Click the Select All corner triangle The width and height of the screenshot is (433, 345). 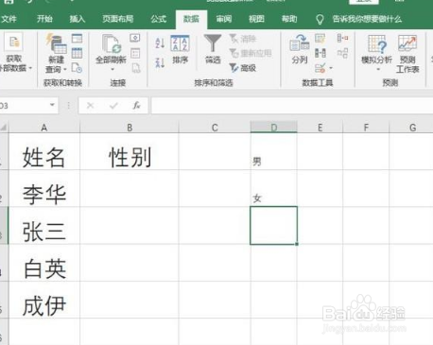point(4,128)
